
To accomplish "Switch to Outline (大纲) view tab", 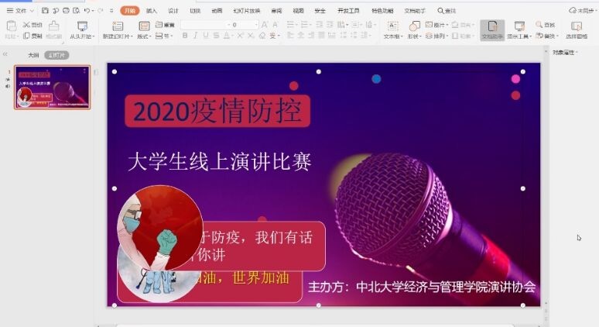I will pyautogui.click(x=33, y=55).
